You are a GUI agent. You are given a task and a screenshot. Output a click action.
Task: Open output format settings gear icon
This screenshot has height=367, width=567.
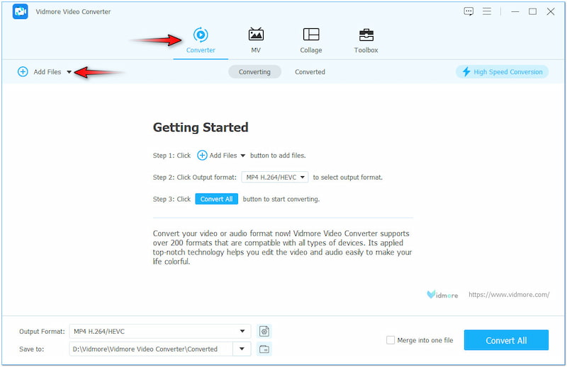coord(264,331)
